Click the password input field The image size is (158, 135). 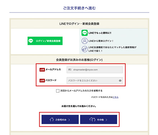coord(95,81)
